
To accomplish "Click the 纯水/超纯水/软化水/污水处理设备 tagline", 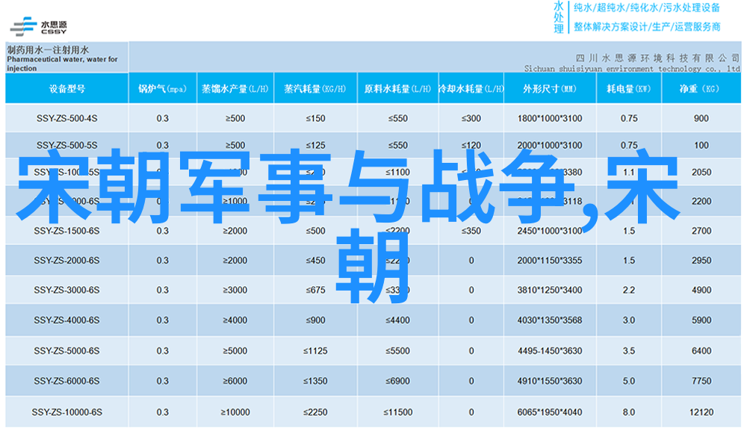I will point(646,8).
